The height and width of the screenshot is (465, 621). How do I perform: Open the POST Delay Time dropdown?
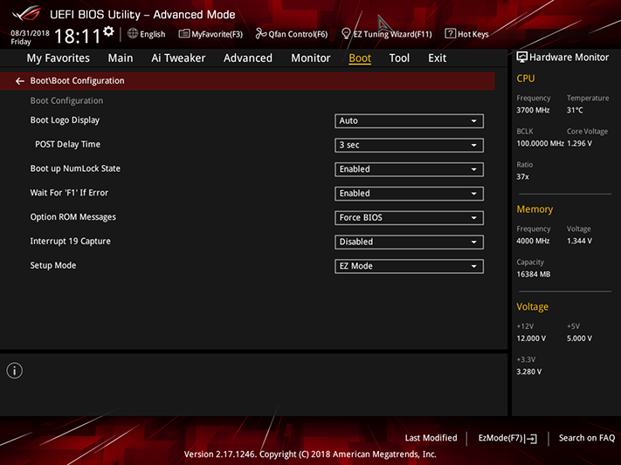pyautogui.click(x=409, y=145)
